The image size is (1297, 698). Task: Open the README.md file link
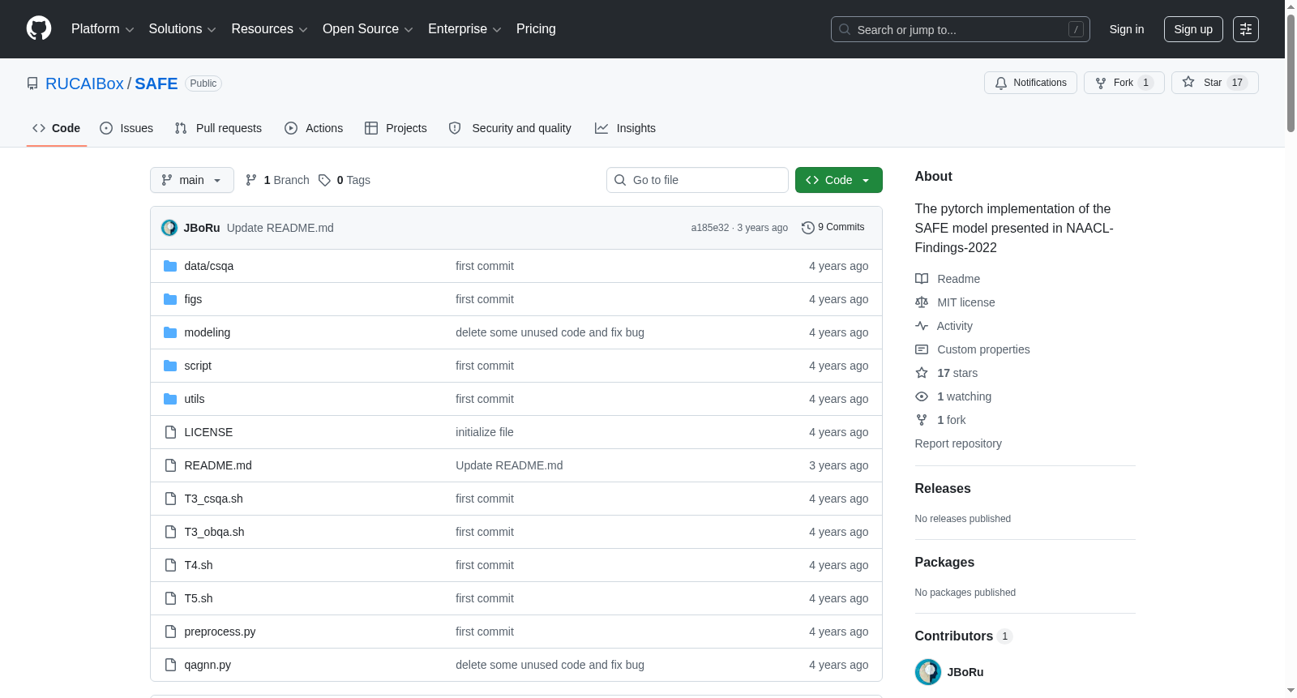(x=218, y=465)
